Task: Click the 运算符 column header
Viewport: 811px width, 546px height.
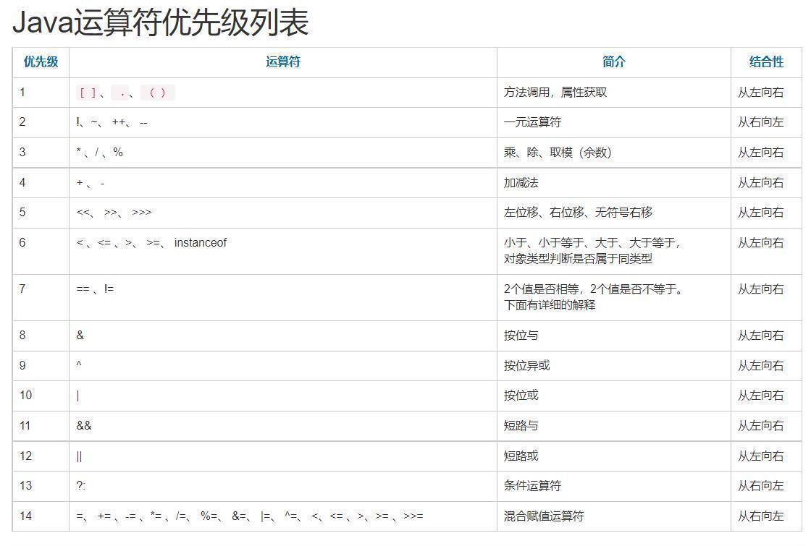Action: point(283,62)
